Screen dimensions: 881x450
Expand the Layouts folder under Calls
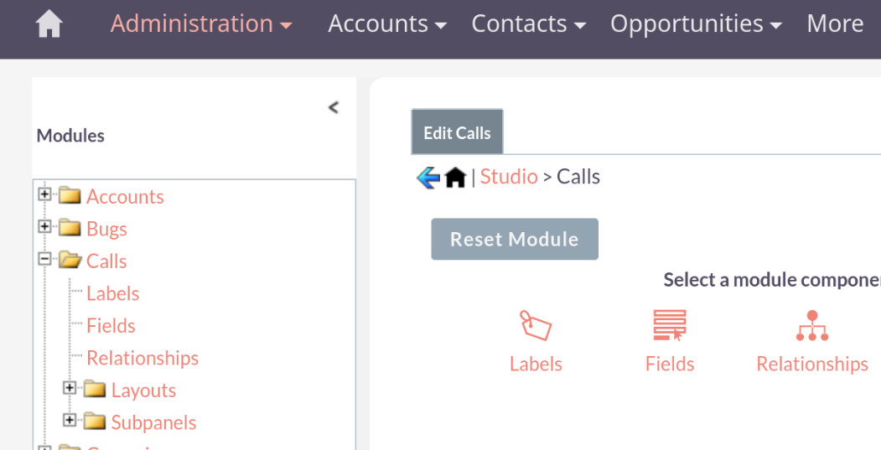69,388
